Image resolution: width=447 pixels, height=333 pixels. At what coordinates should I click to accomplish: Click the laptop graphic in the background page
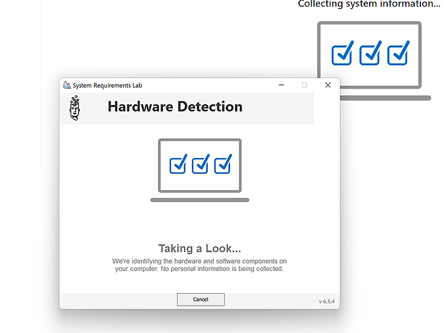[374, 60]
